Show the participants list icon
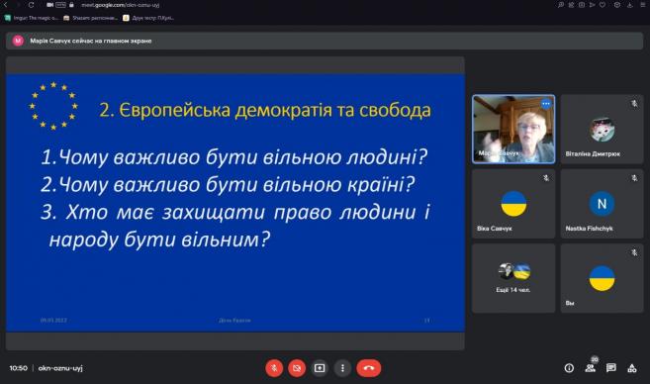Viewport: 650px width, 384px height. [590, 368]
